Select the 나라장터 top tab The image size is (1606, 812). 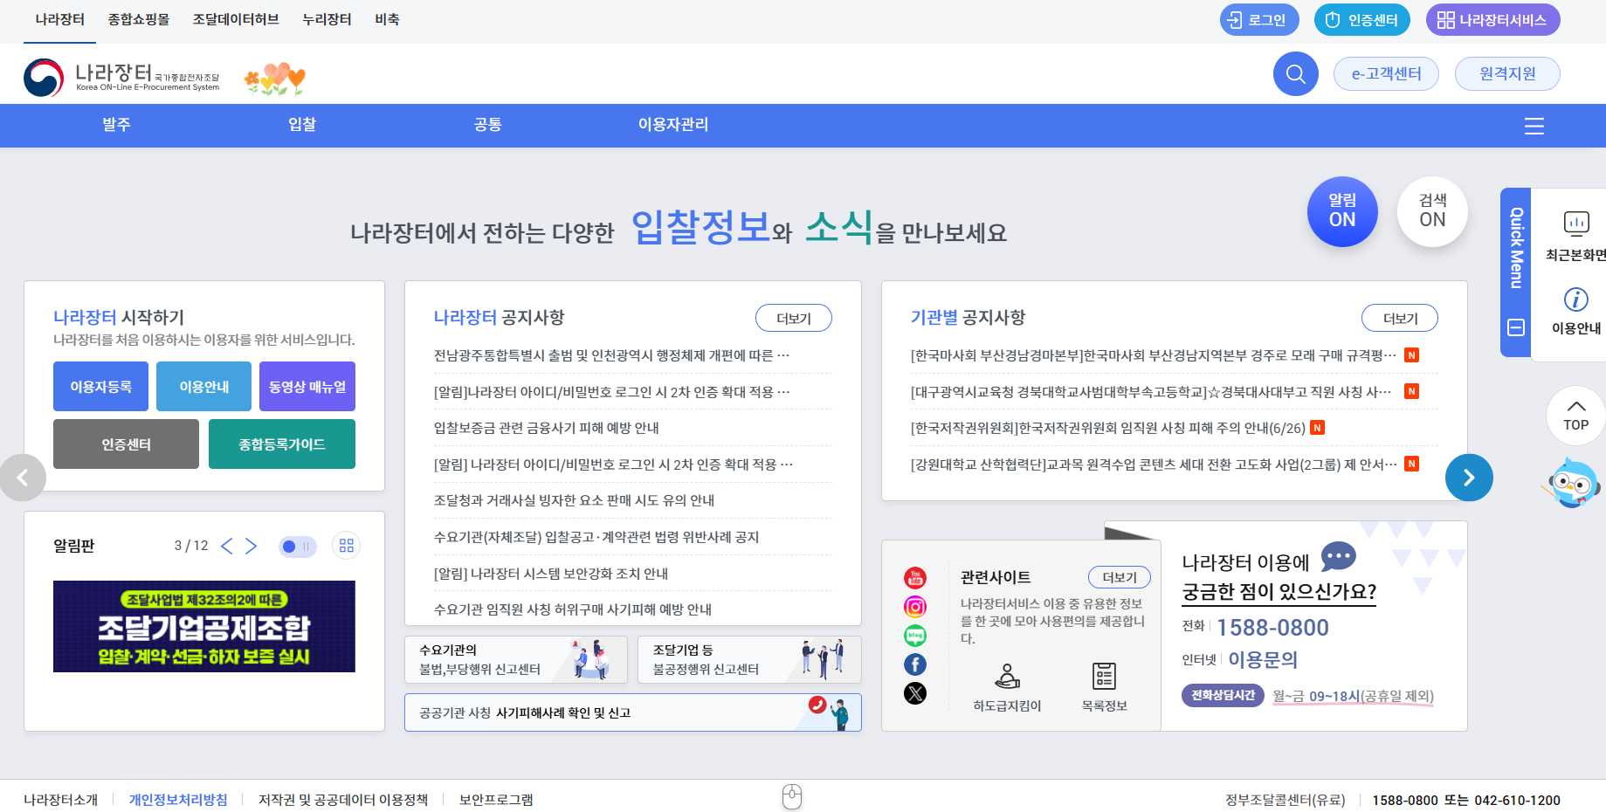pos(60,20)
